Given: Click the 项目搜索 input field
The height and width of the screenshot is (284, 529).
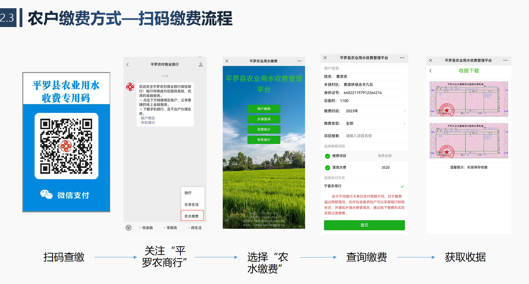Looking at the screenshot, I should click(373, 136).
